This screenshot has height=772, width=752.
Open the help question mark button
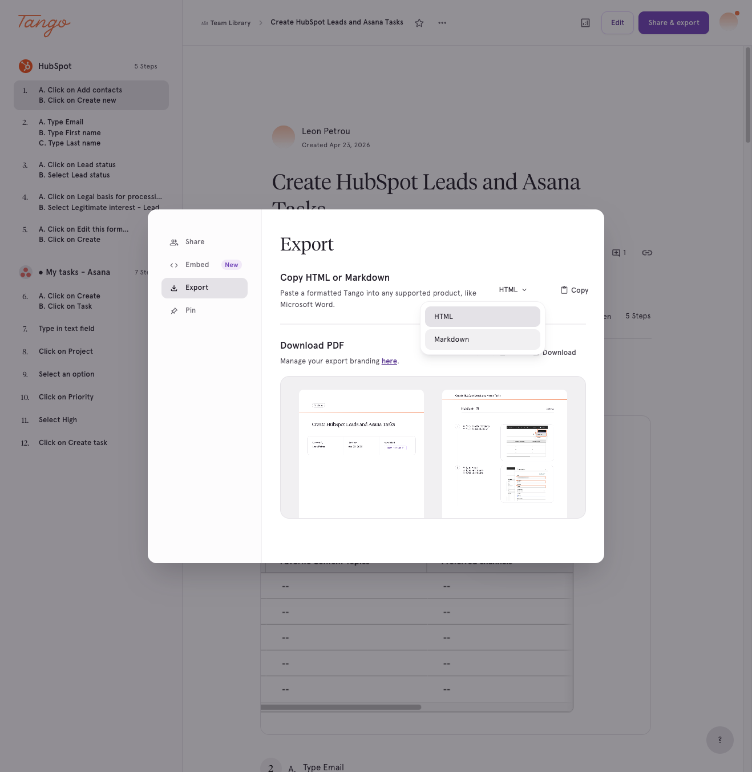click(x=720, y=740)
